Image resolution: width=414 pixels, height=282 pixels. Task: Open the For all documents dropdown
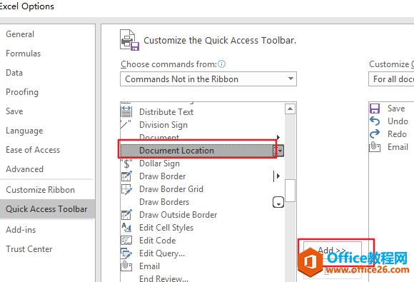[x=391, y=79]
